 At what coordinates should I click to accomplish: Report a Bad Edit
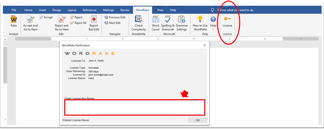[x=94, y=23]
